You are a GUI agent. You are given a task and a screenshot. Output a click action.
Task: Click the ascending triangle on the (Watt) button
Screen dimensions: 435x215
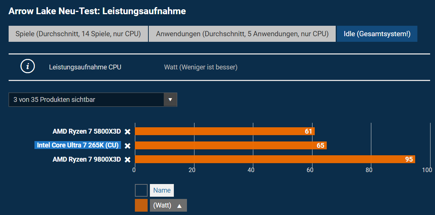point(179,206)
